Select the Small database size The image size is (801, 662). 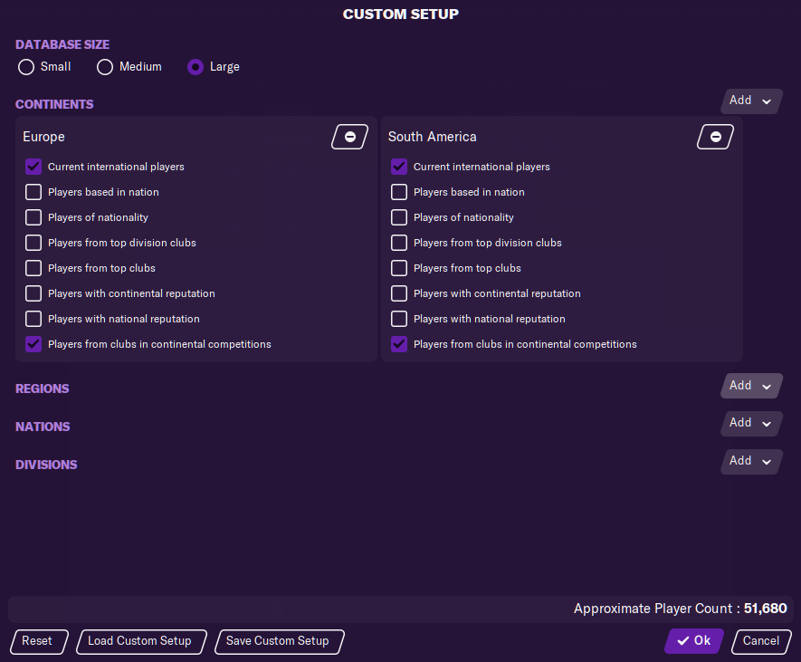click(x=26, y=67)
